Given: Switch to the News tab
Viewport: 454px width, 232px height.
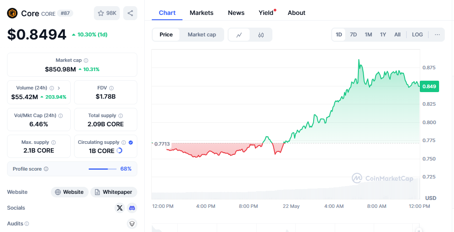Looking at the screenshot, I should [236, 13].
